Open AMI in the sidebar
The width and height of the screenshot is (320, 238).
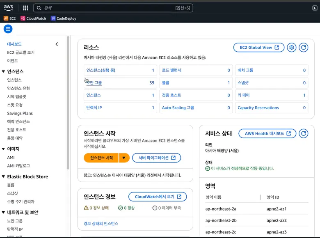pyautogui.click(x=11, y=158)
